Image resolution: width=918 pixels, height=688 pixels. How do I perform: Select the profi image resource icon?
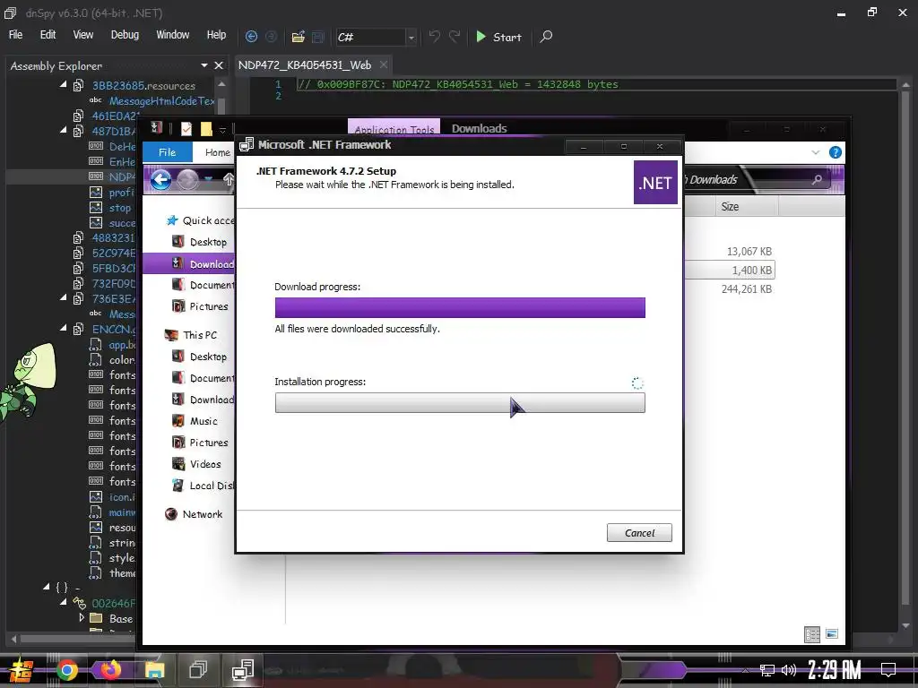pos(95,192)
